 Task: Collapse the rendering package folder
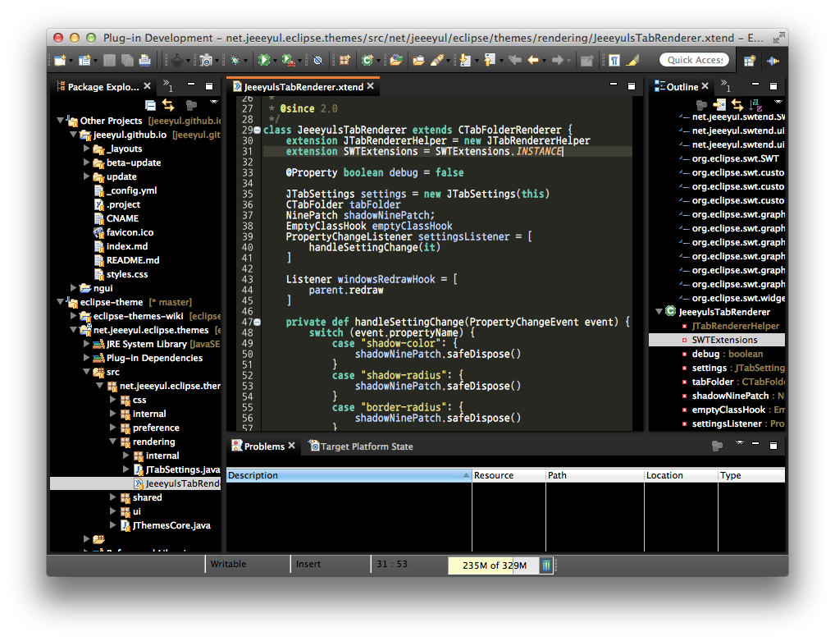113,442
